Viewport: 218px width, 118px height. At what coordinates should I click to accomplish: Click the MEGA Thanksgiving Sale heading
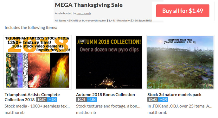(89, 5)
